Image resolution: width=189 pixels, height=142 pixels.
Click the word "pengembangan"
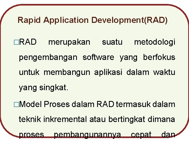click(48, 58)
